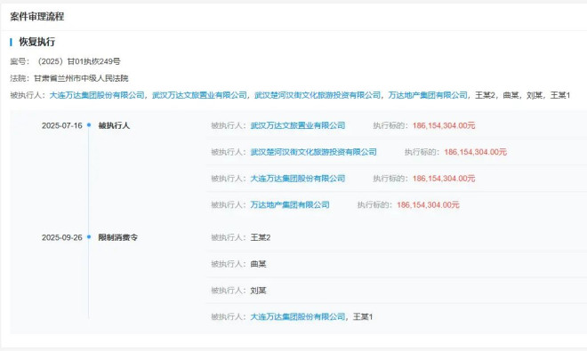Click the 2025-09-26 timeline dot marker
The width and height of the screenshot is (587, 351).
(89, 237)
